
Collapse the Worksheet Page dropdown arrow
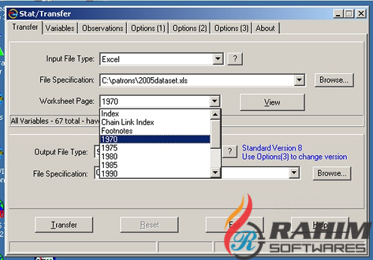(214, 101)
